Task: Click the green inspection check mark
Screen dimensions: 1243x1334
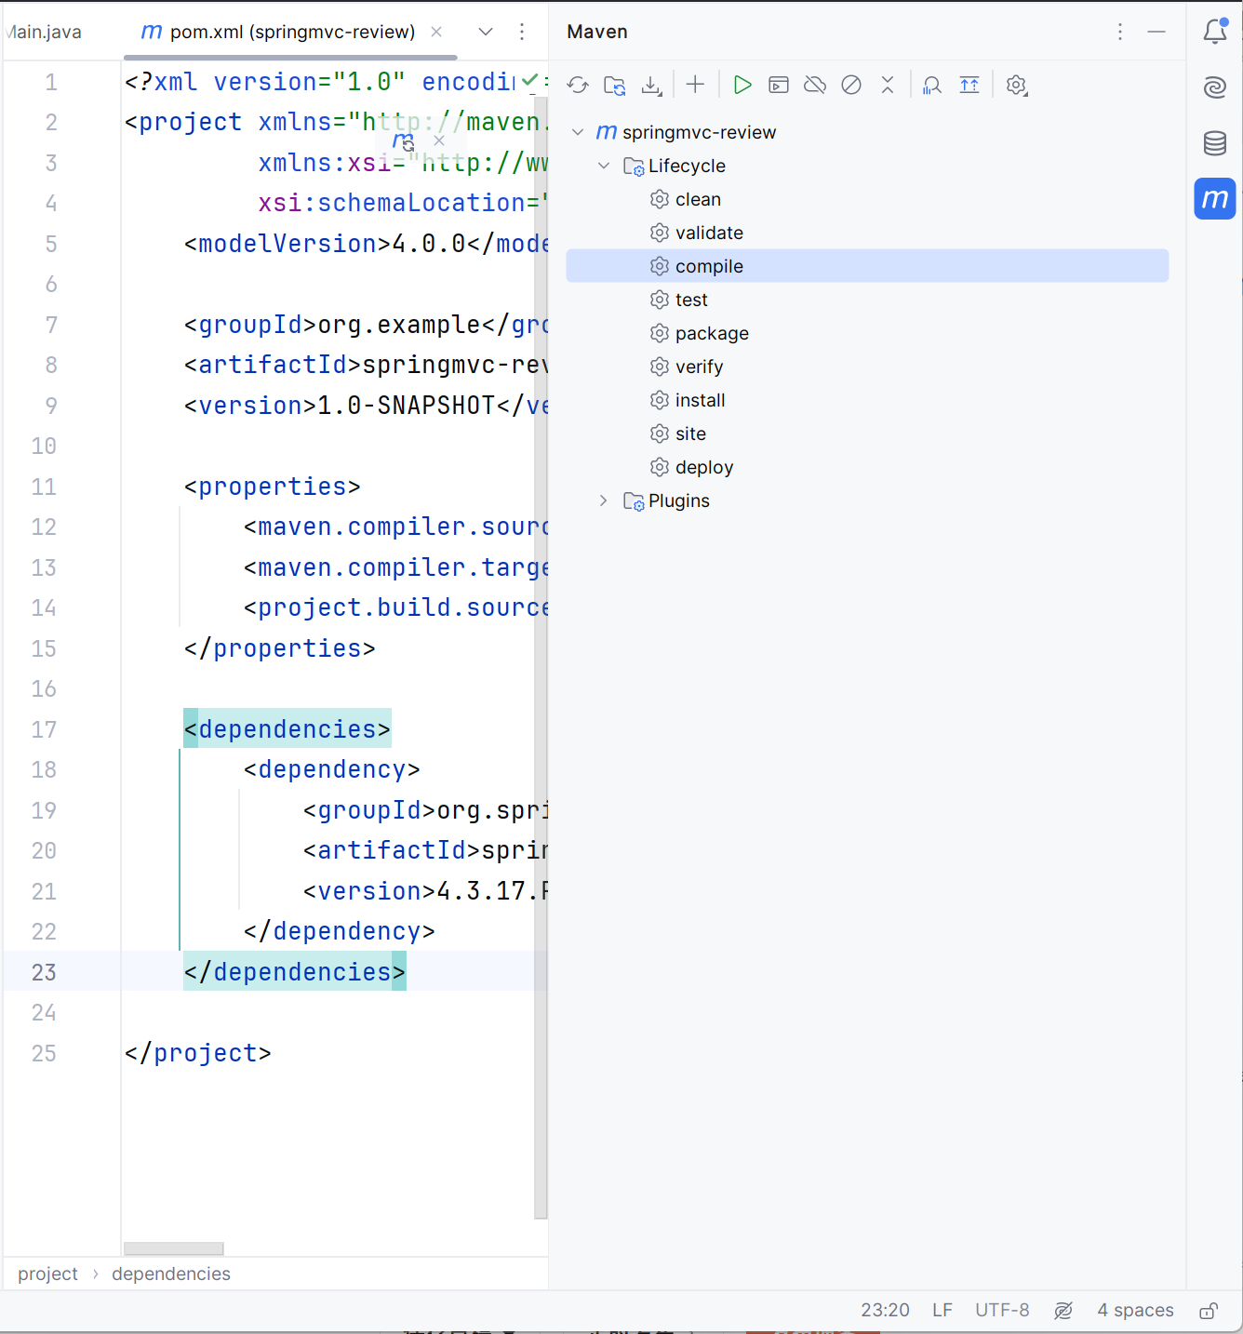Action: click(529, 81)
